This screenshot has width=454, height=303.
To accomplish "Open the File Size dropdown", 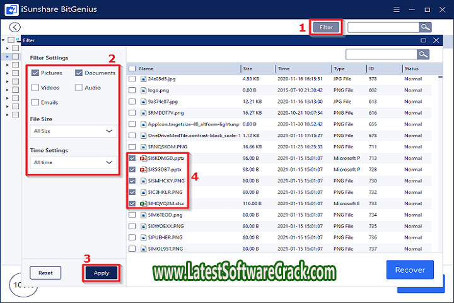I will (x=73, y=131).
